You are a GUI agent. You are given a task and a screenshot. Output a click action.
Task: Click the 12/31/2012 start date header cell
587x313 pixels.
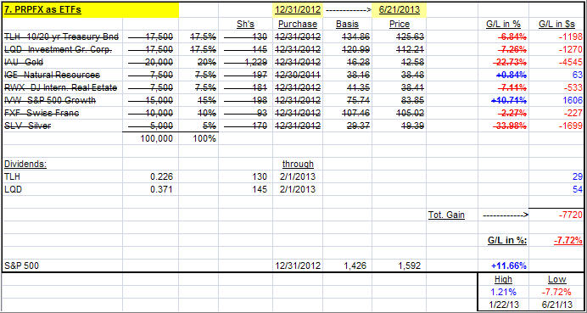click(298, 10)
